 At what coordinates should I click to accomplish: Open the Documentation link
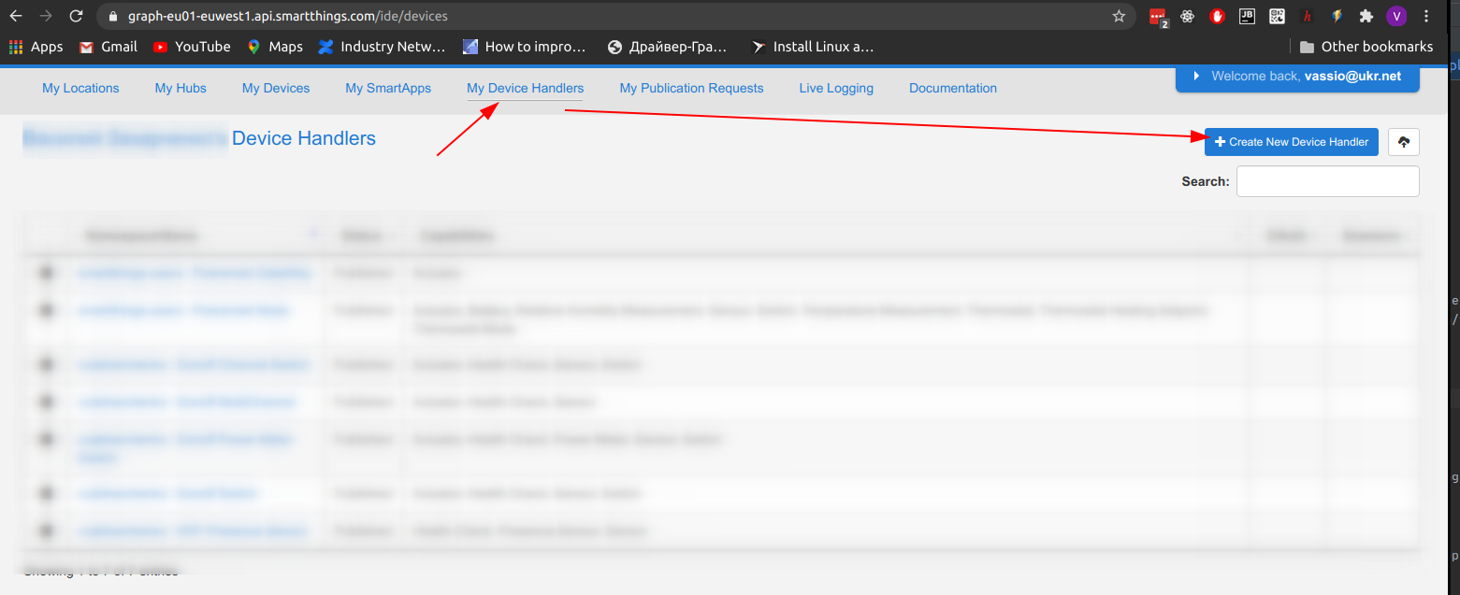(x=953, y=88)
